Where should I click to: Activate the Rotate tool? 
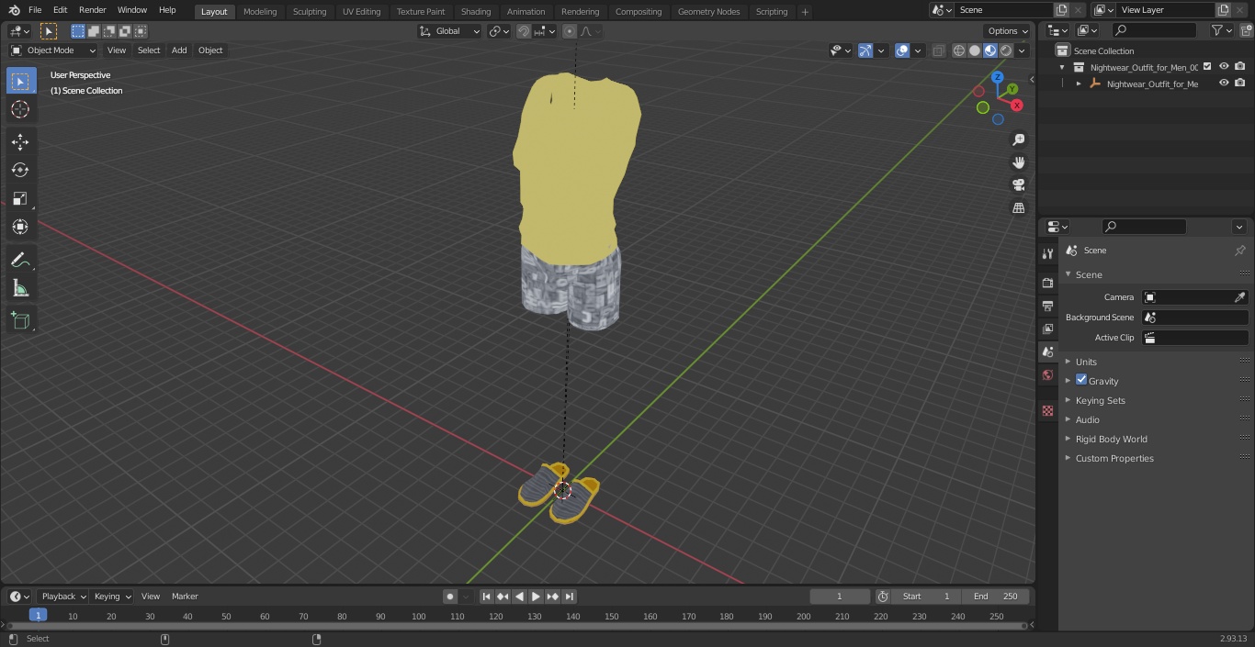(x=20, y=170)
